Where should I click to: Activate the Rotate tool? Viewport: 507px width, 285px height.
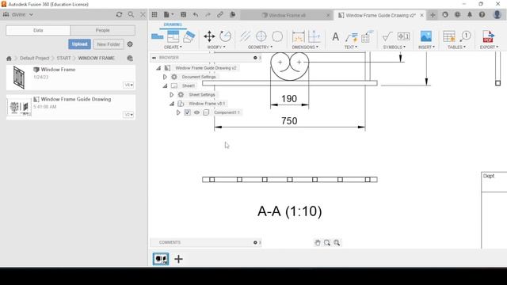click(x=225, y=36)
